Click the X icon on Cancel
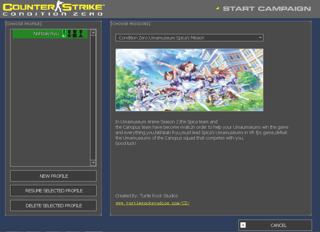The height and width of the screenshot is (232, 320). (243, 225)
